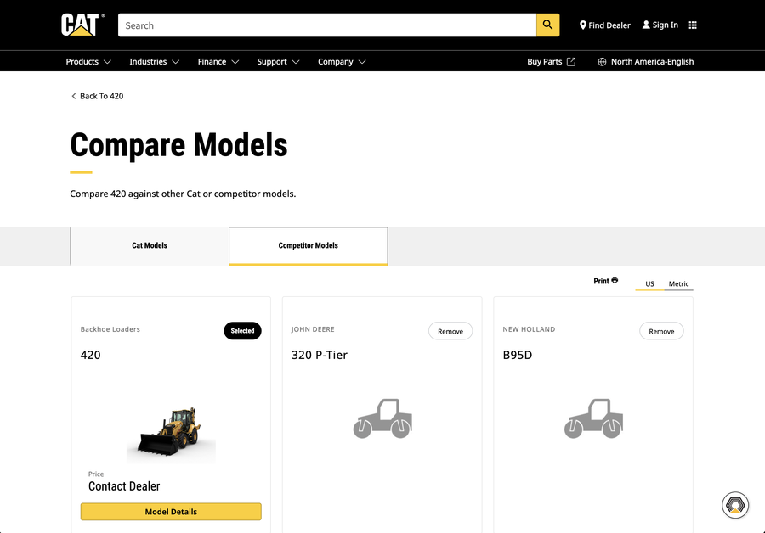The height and width of the screenshot is (533, 765).
Task: Click the Selected badge on 420
Action: point(242,331)
